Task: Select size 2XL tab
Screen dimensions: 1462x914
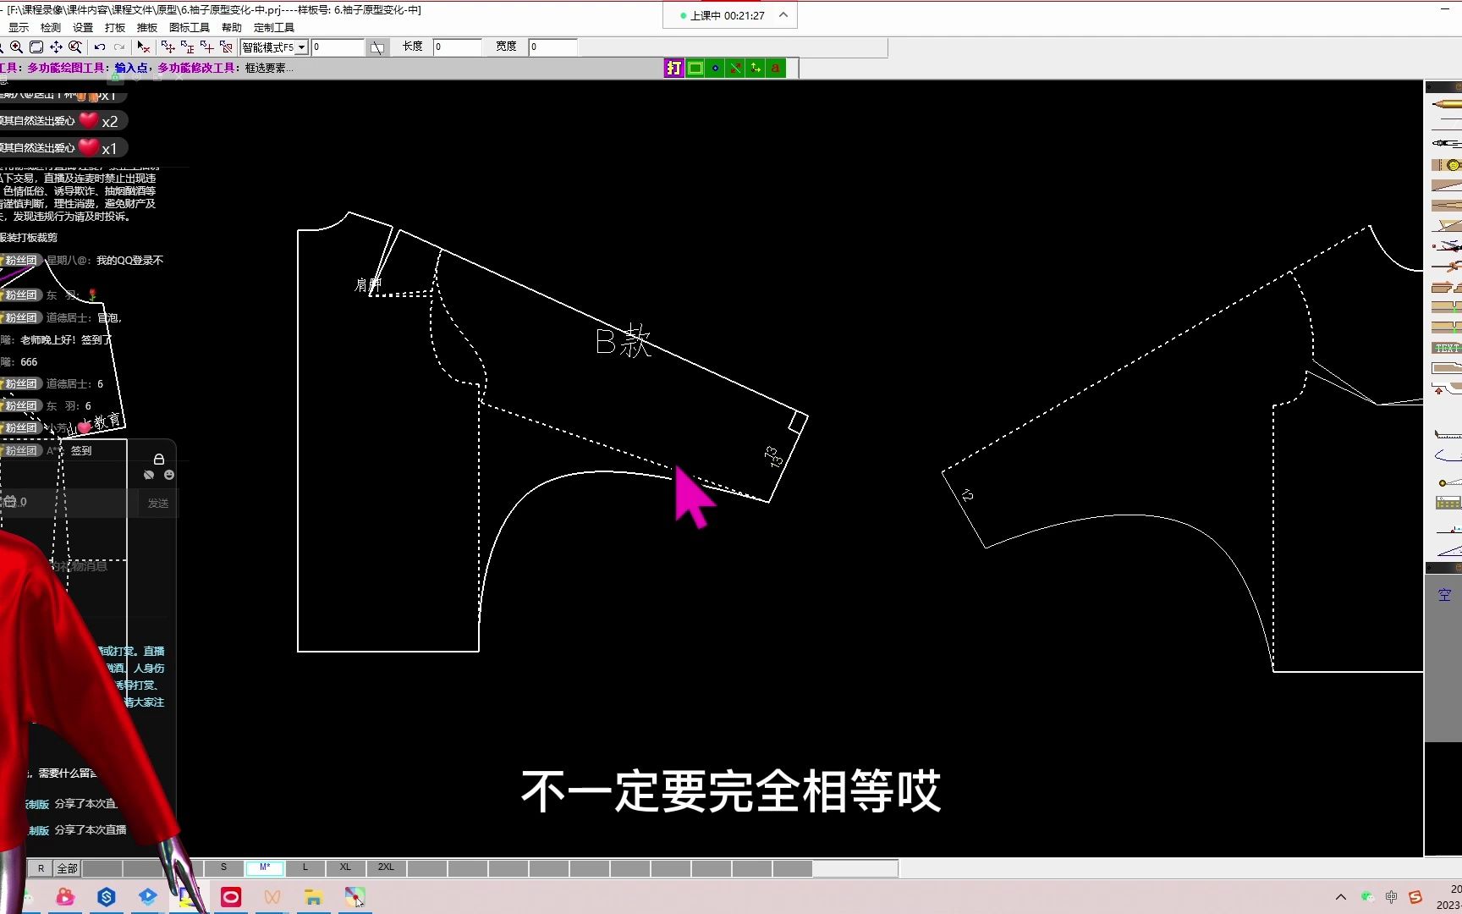Action: pos(386,867)
